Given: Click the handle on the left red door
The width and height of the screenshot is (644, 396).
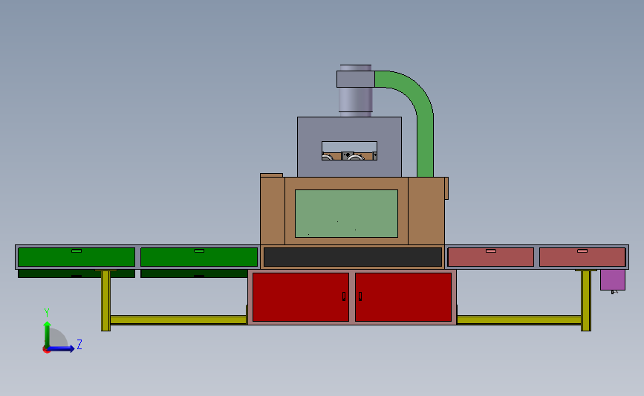Looking at the screenshot, I should click(344, 296).
